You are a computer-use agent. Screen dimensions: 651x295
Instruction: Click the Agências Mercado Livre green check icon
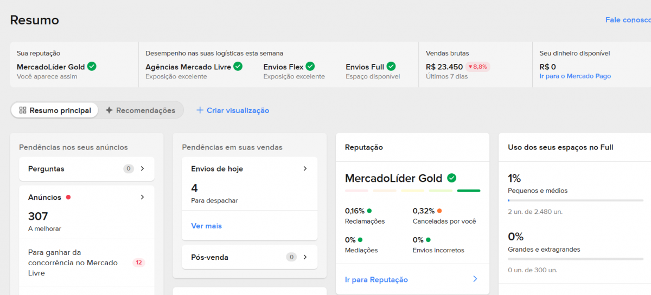coord(238,67)
